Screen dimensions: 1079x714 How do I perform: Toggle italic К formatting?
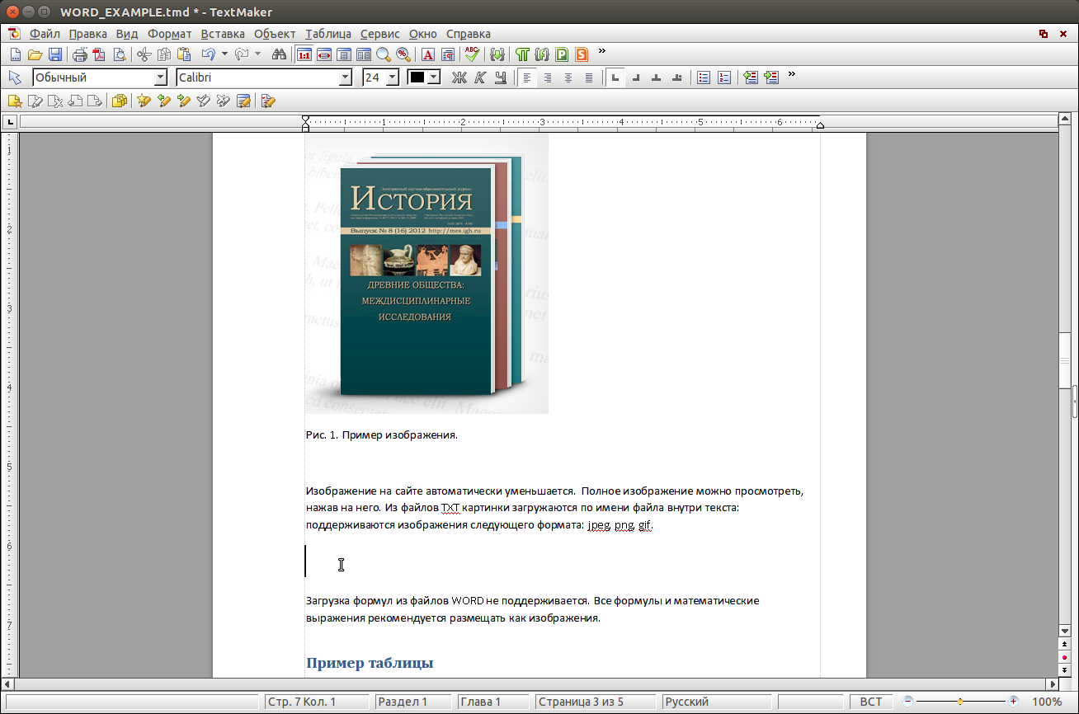coord(479,78)
